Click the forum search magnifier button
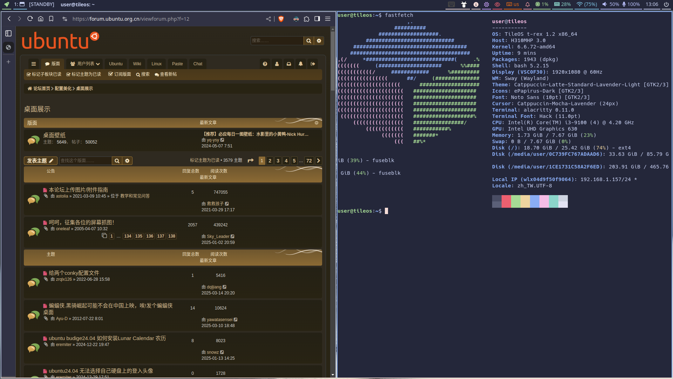 [309, 41]
